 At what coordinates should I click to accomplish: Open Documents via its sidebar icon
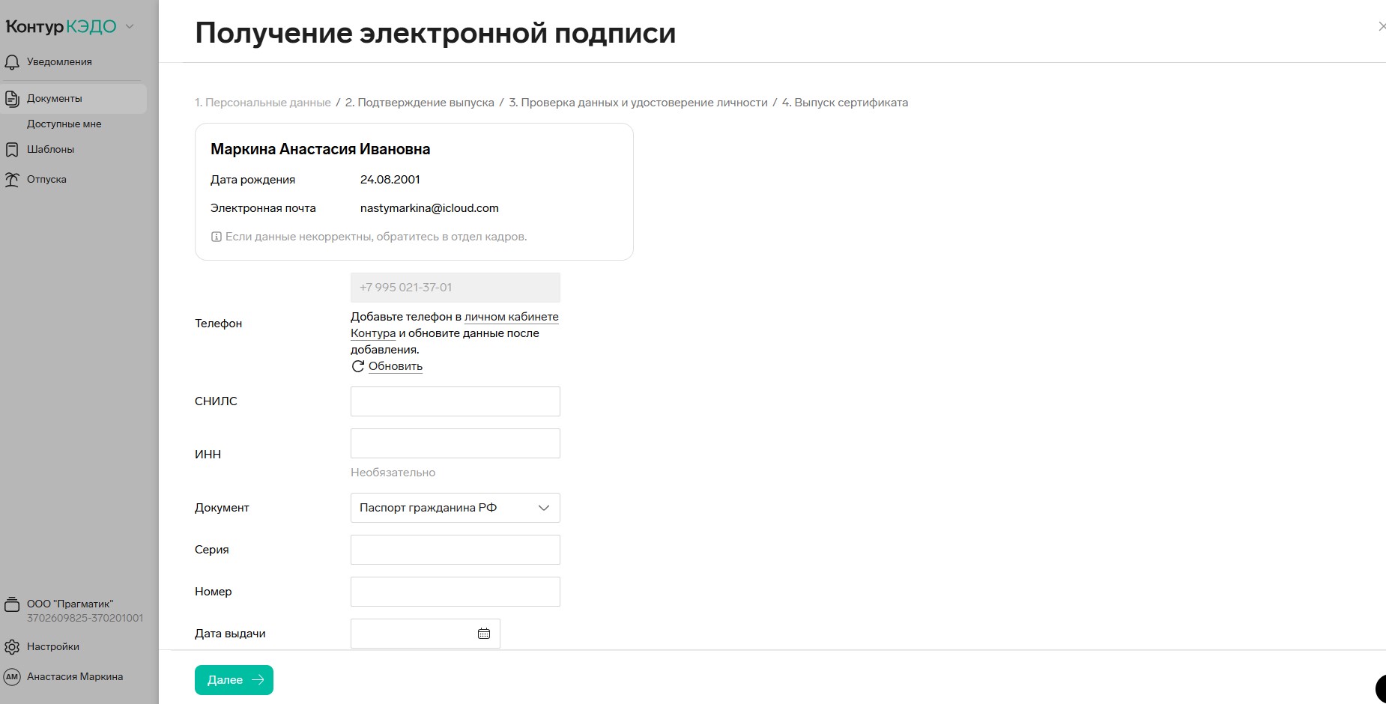pyautogui.click(x=12, y=99)
